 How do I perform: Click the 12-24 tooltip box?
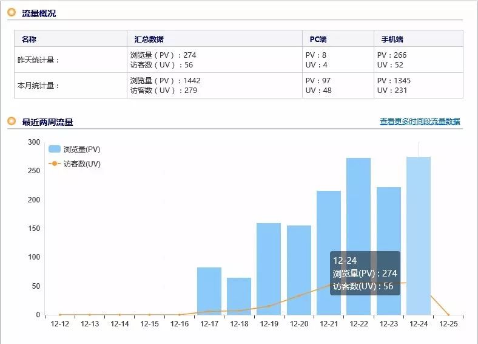point(365,273)
